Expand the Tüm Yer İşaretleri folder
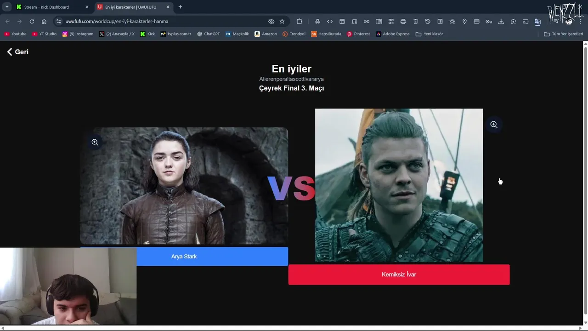588x331 pixels. point(563,34)
